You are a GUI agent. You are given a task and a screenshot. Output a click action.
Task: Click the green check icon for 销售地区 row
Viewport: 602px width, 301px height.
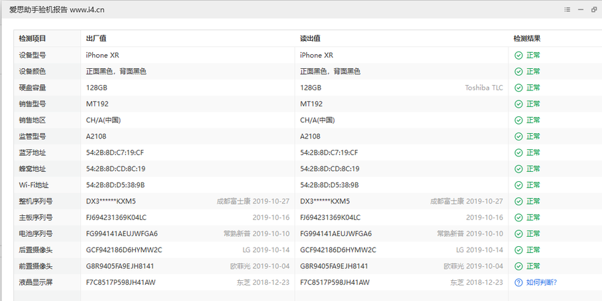(518, 120)
